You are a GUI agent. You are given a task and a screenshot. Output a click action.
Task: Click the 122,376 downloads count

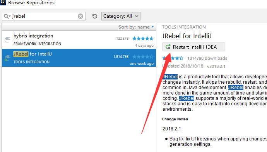point(122,39)
